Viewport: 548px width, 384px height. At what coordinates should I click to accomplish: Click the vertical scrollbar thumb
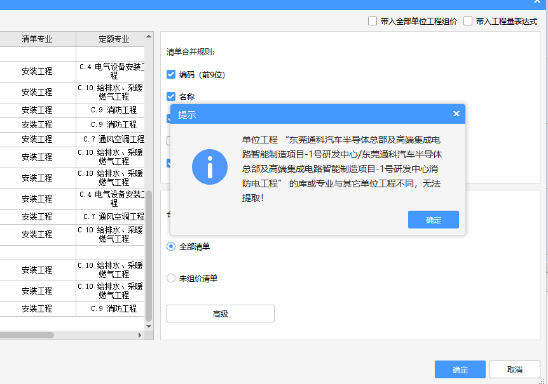(149, 256)
